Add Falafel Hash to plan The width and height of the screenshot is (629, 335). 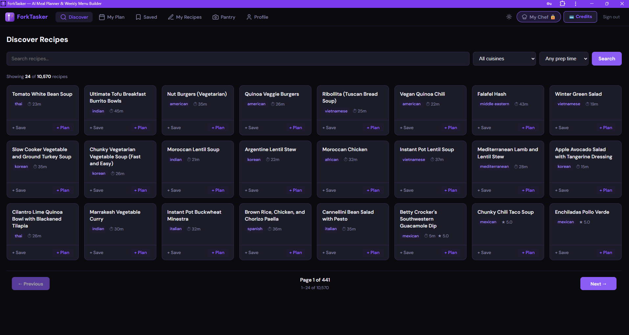tap(528, 128)
